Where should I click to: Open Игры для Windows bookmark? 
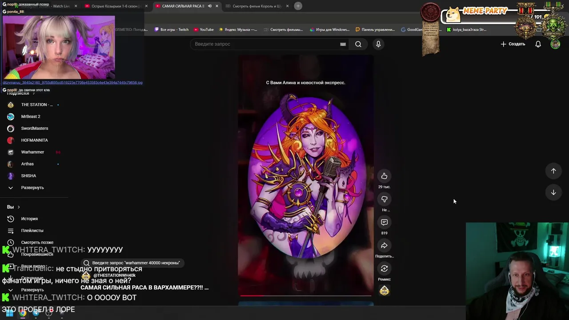pyautogui.click(x=329, y=30)
